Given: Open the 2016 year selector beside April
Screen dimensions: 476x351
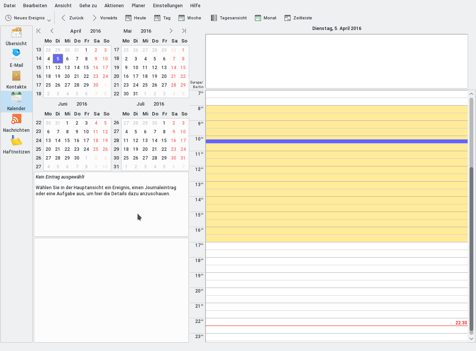Looking at the screenshot, I should pyautogui.click(x=95, y=31).
